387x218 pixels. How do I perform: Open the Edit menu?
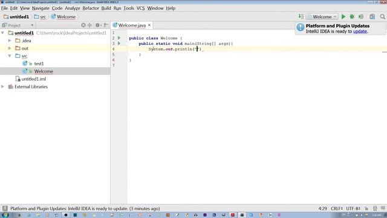click(14, 8)
